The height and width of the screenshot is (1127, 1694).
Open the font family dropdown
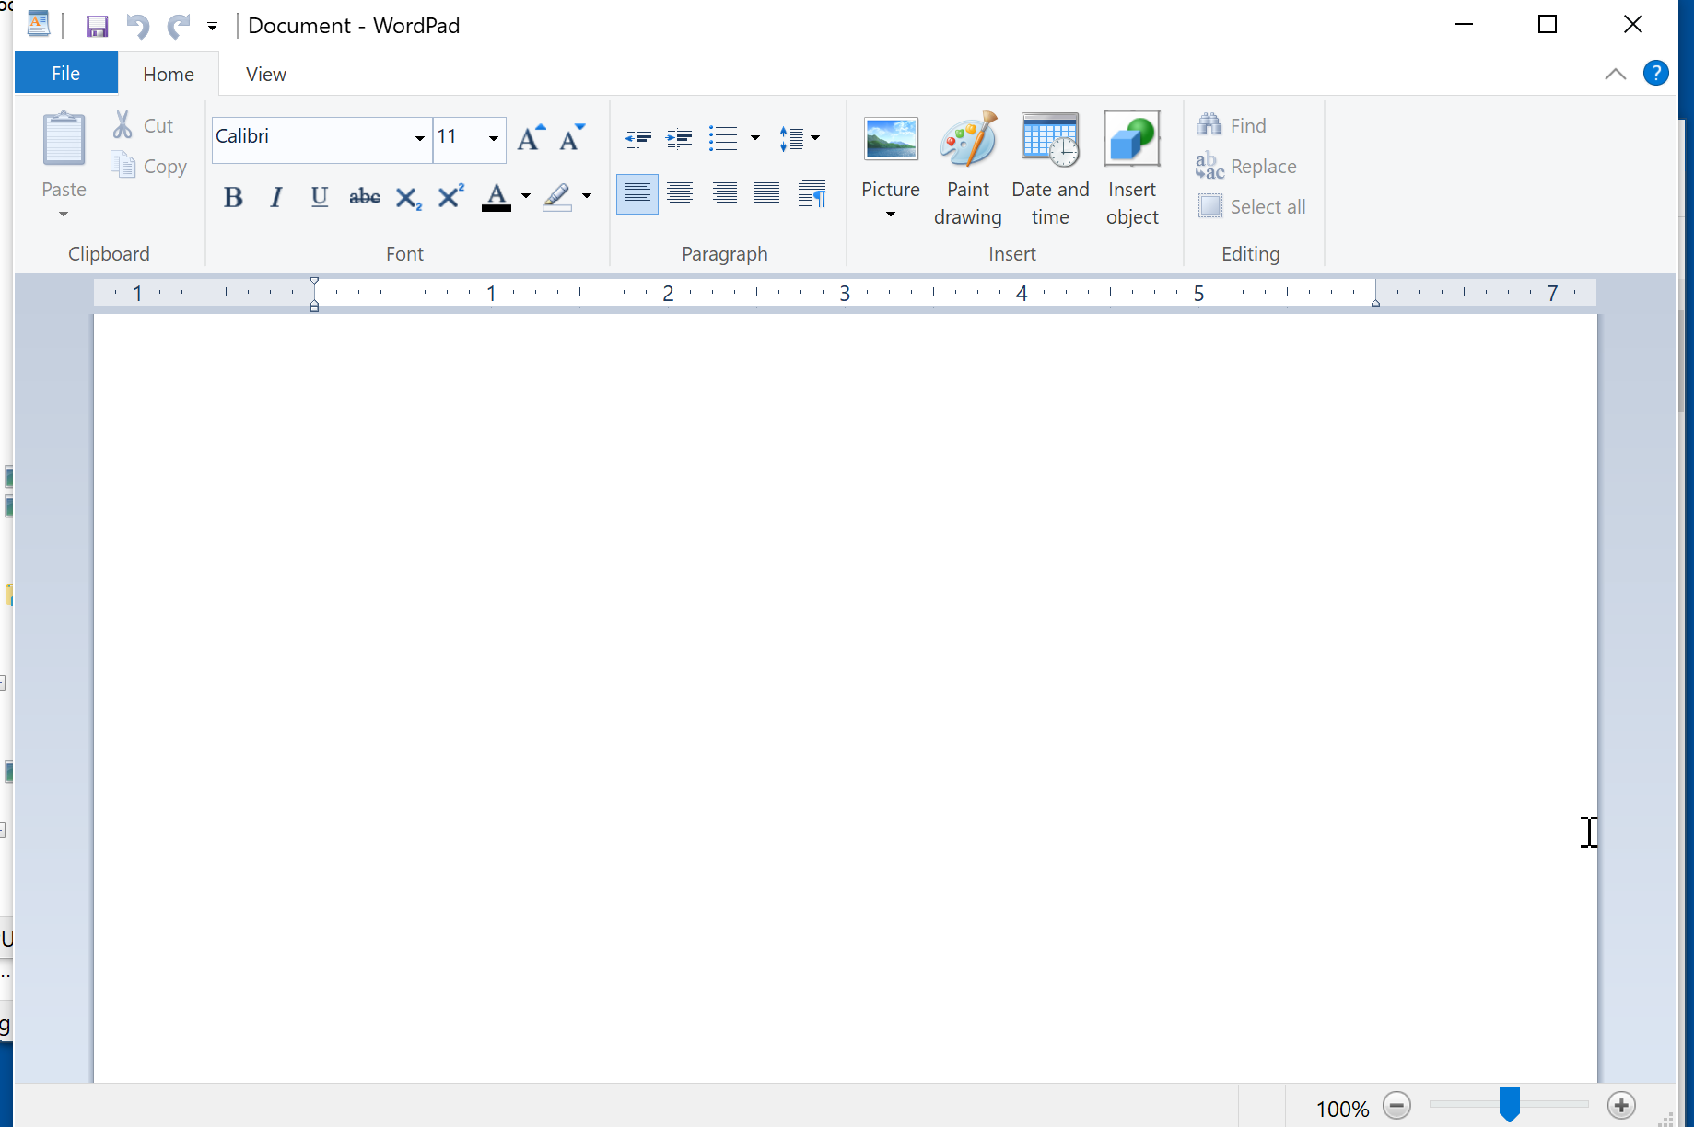(419, 138)
